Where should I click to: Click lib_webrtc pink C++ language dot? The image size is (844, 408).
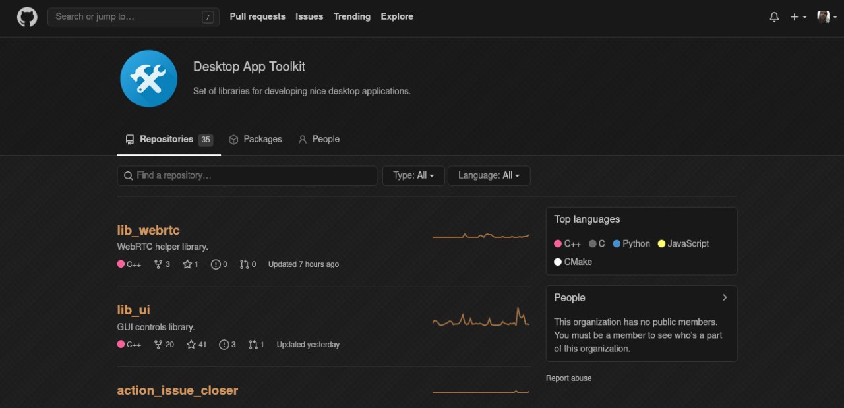121,264
